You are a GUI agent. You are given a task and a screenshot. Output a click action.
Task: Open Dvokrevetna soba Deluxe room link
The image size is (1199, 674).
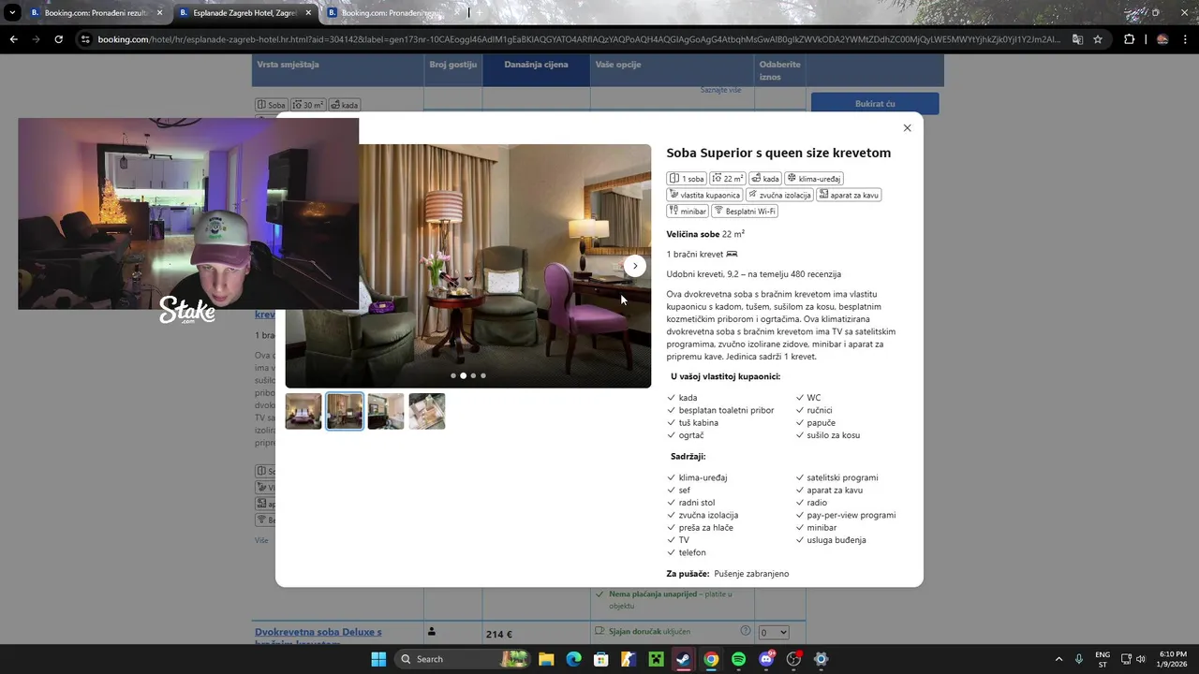point(318,637)
